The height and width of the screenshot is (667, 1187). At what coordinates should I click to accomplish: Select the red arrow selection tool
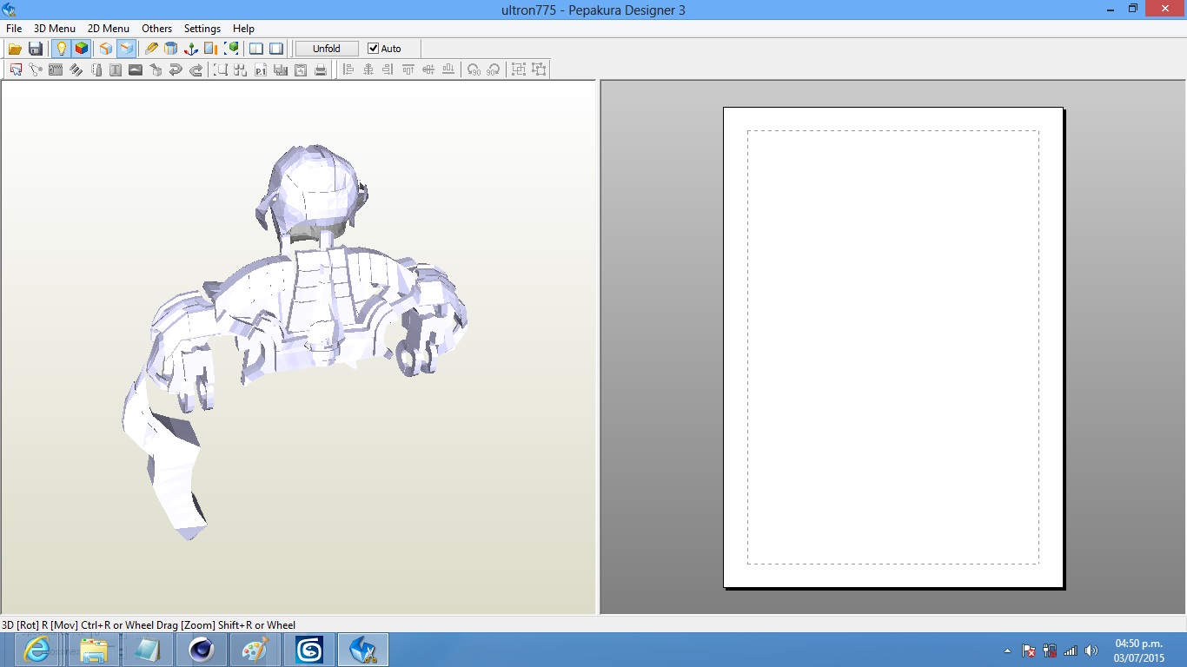16,69
